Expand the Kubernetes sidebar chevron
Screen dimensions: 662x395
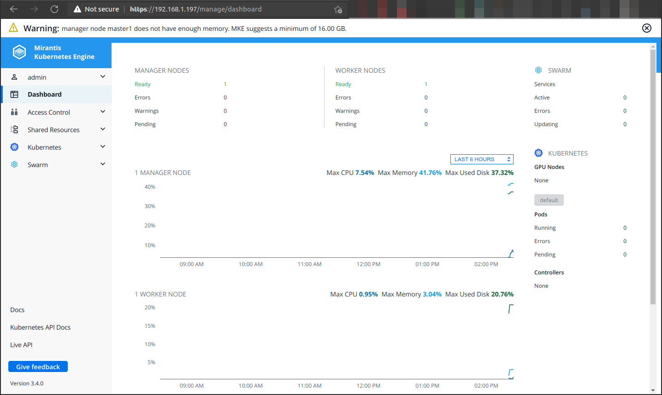(x=103, y=146)
